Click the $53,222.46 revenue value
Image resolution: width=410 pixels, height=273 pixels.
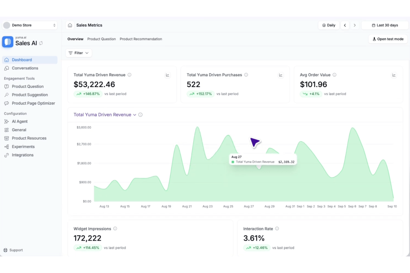[x=94, y=84]
